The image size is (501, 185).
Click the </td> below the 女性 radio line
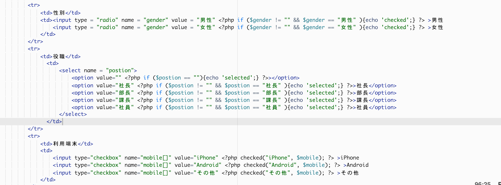click(48, 34)
